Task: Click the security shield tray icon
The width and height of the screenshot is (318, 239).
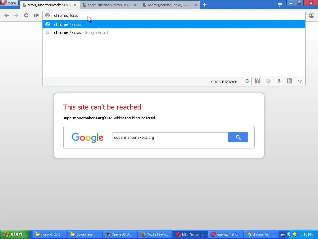Action: click(x=295, y=235)
